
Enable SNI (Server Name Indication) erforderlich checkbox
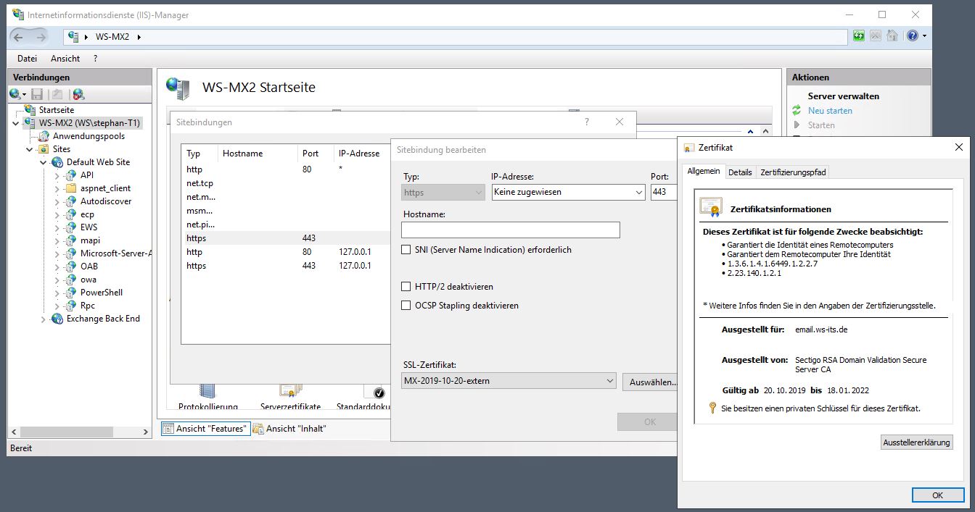pos(406,250)
